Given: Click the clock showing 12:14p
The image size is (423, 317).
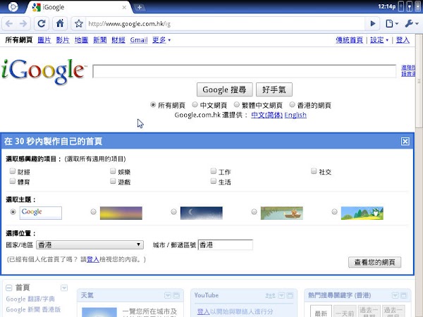Looking at the screenshot, I should 386,6.
